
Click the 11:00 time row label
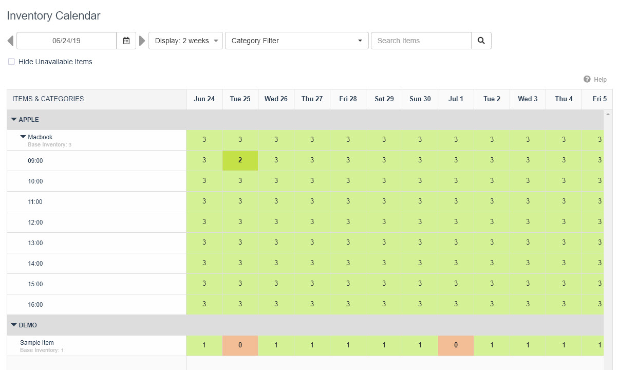coord(35,202)
